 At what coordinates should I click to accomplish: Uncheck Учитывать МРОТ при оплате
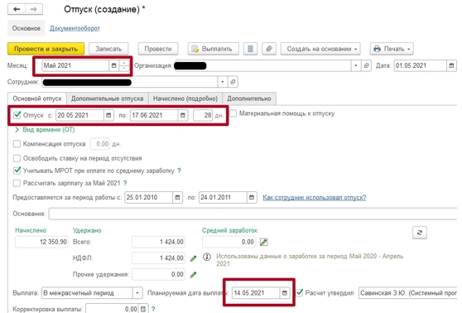(17, 171)
